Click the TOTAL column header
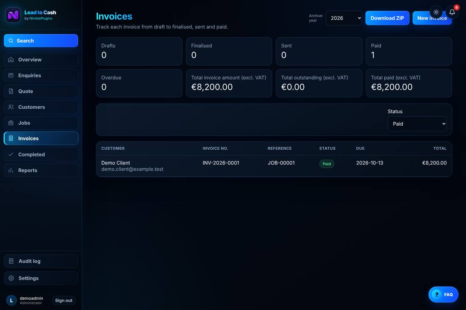 tap(440, 148)
